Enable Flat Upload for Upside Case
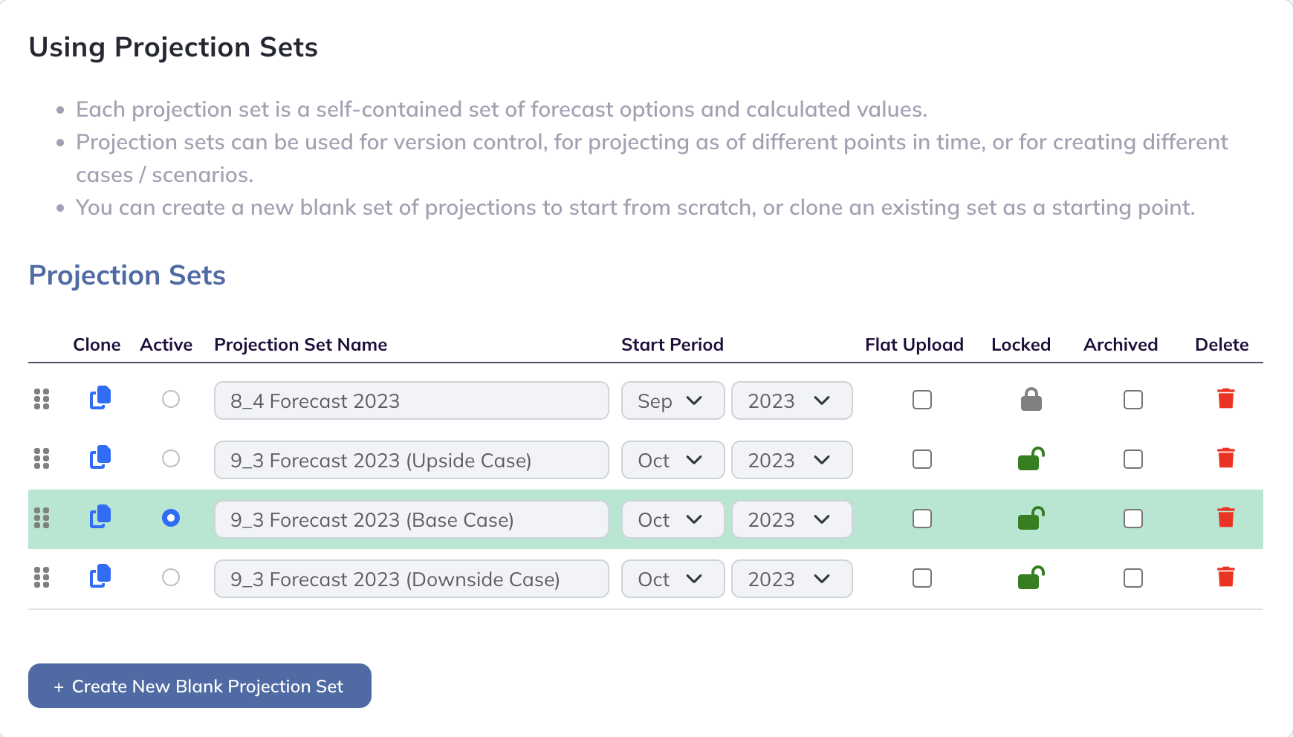 coord(921,459)
